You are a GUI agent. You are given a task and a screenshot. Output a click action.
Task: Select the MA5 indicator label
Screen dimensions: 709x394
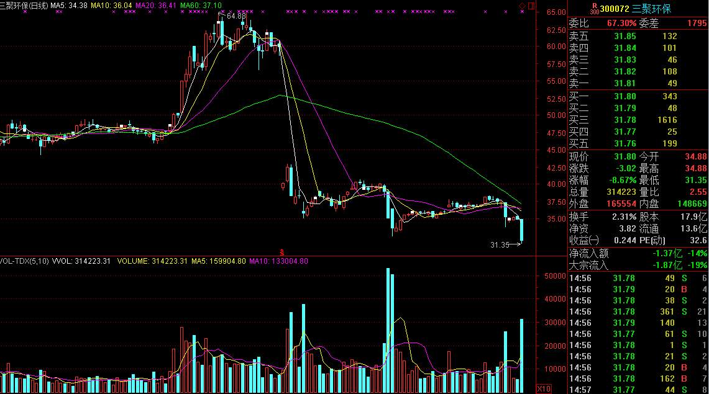(x=68, y=6)
